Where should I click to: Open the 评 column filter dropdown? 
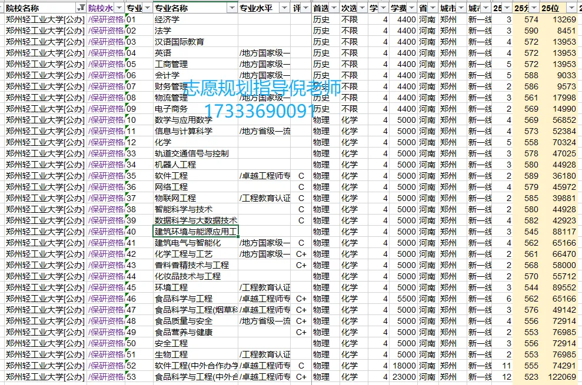click(x=305, y=8)
